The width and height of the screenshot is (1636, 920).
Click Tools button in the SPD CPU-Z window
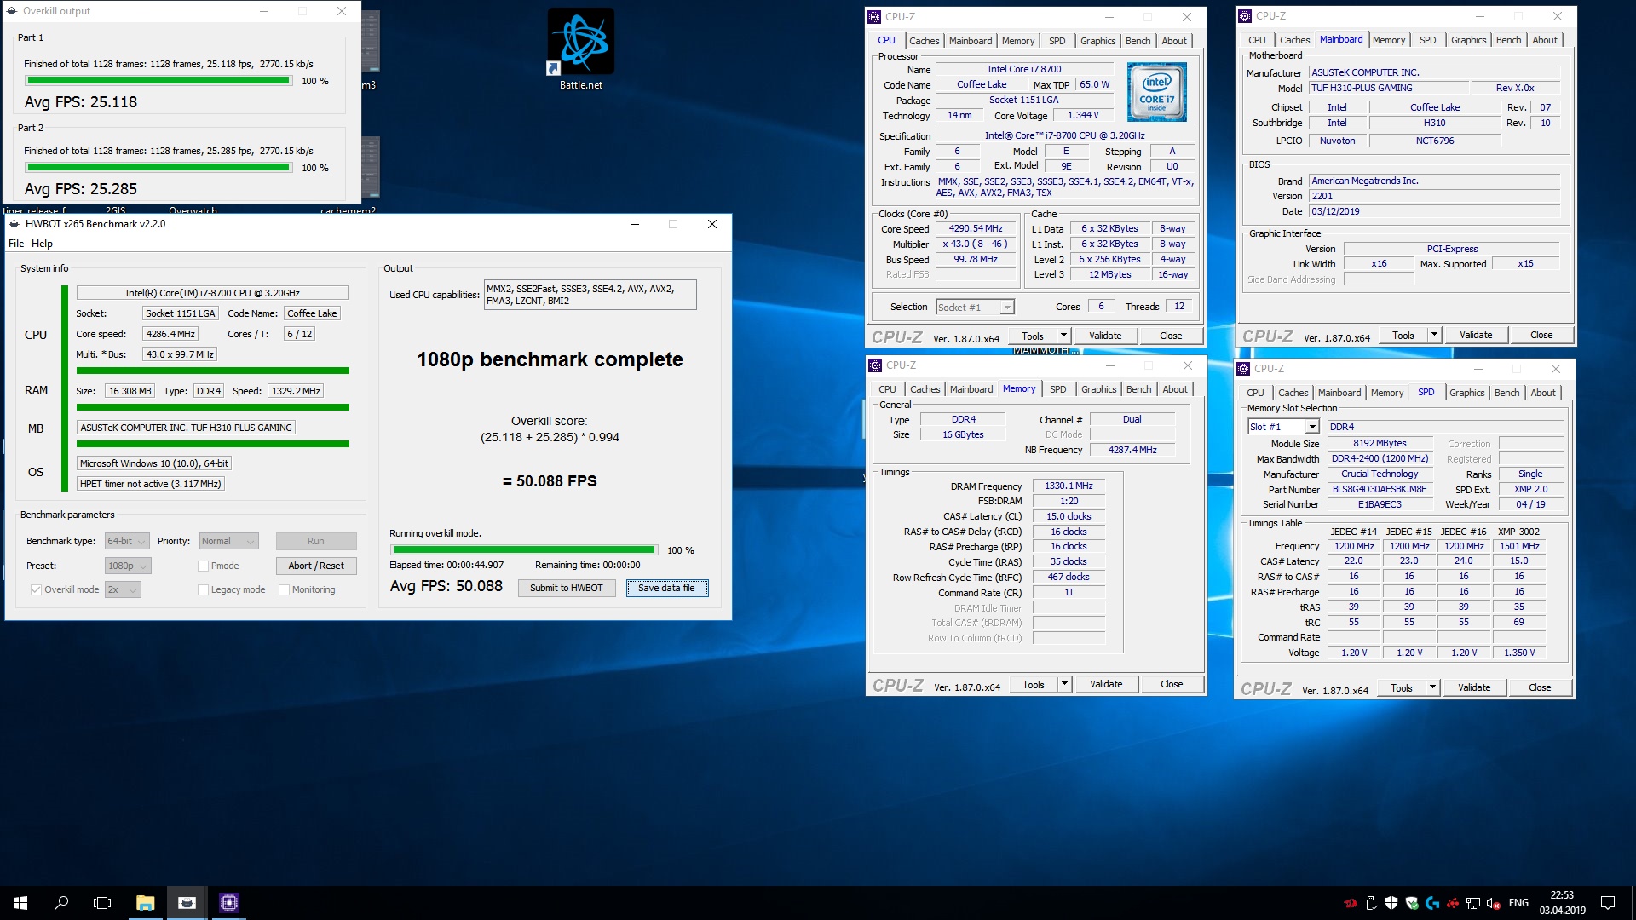(x=1401, y=687)
